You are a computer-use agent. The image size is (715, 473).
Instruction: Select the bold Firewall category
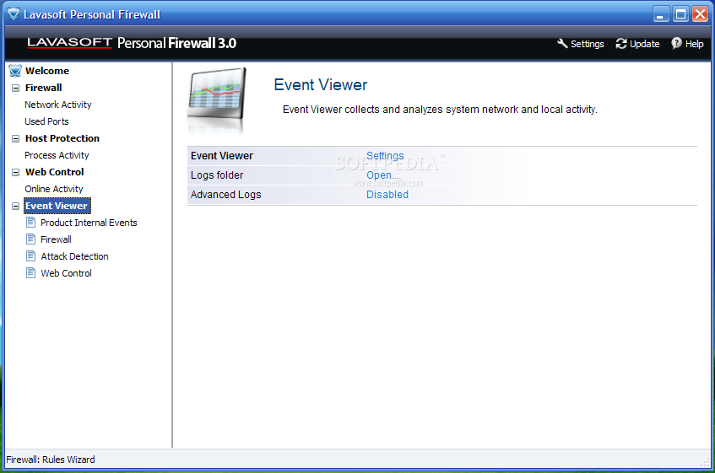tap(43, 88)
